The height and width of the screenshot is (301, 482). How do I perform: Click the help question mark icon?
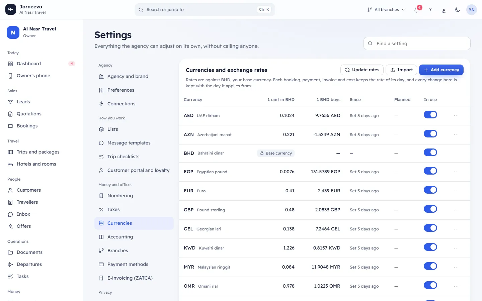(x=430, y=10)
